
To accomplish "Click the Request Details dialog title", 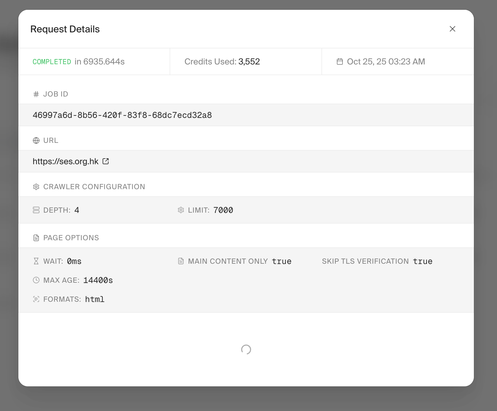I will [65, 29].
